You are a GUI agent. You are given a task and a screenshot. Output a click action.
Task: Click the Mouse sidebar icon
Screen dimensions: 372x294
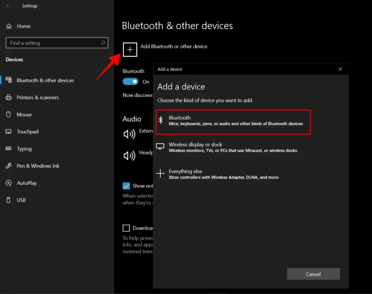8,115
